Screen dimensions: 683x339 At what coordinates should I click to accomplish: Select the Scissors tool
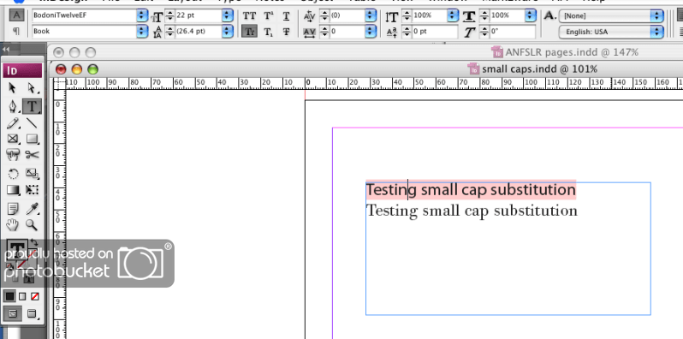[32, 155]
